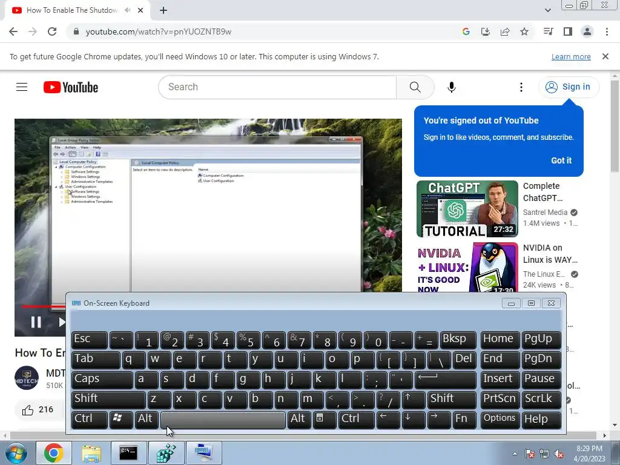Click Help on On-Screen Keyboard
Screen dimensions: 620x465
point(541,420)
